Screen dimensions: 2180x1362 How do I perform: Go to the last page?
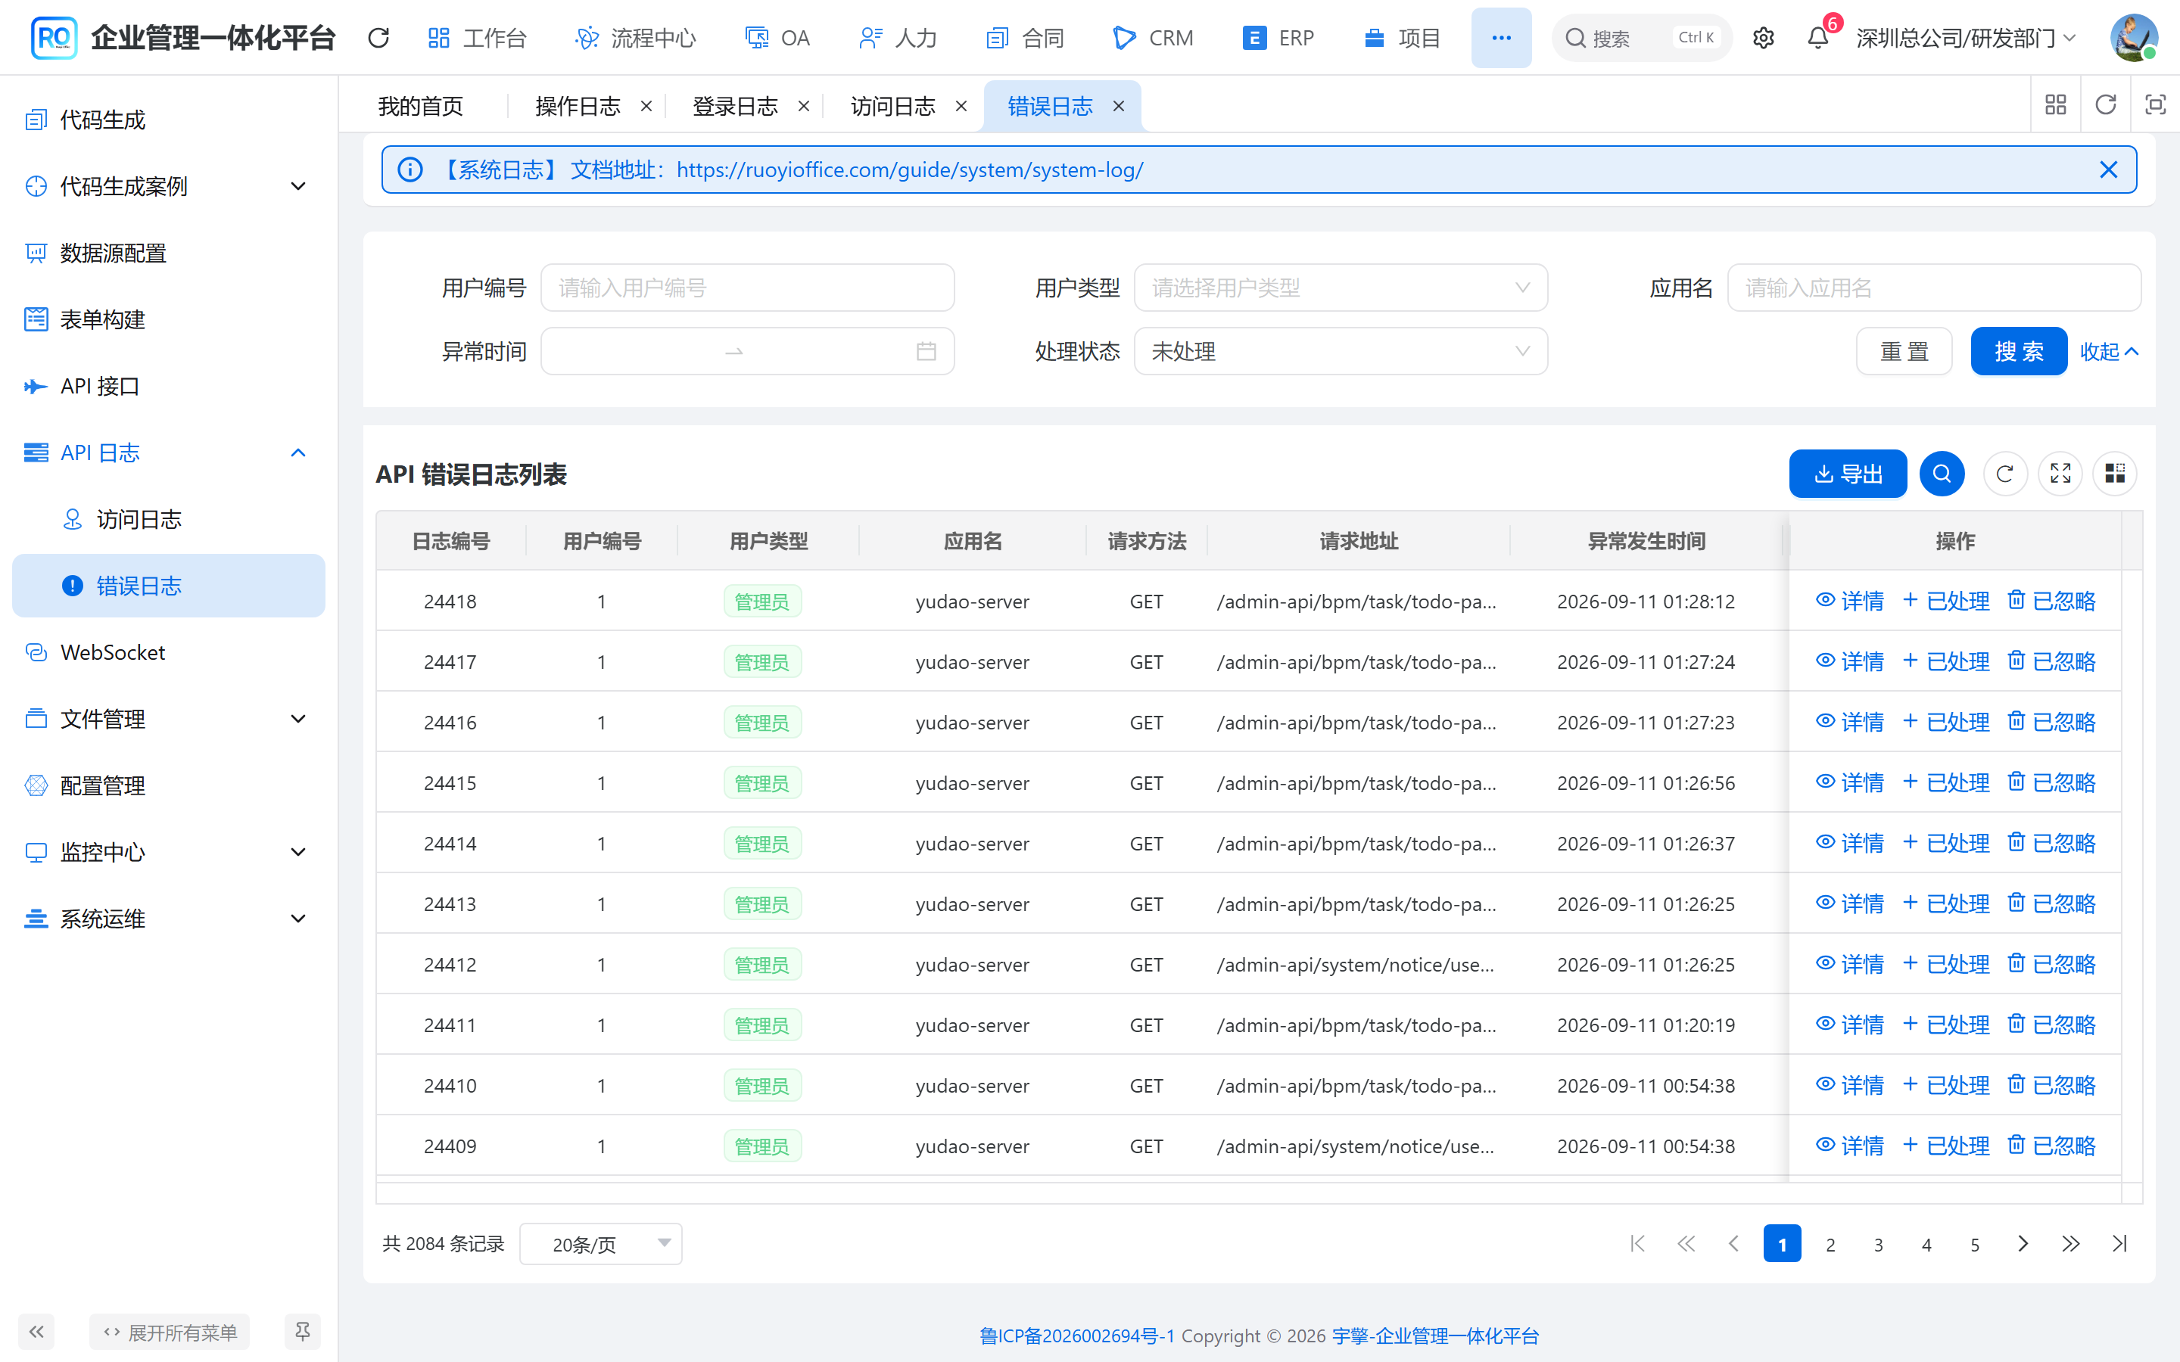[x=2119, y=1244]
